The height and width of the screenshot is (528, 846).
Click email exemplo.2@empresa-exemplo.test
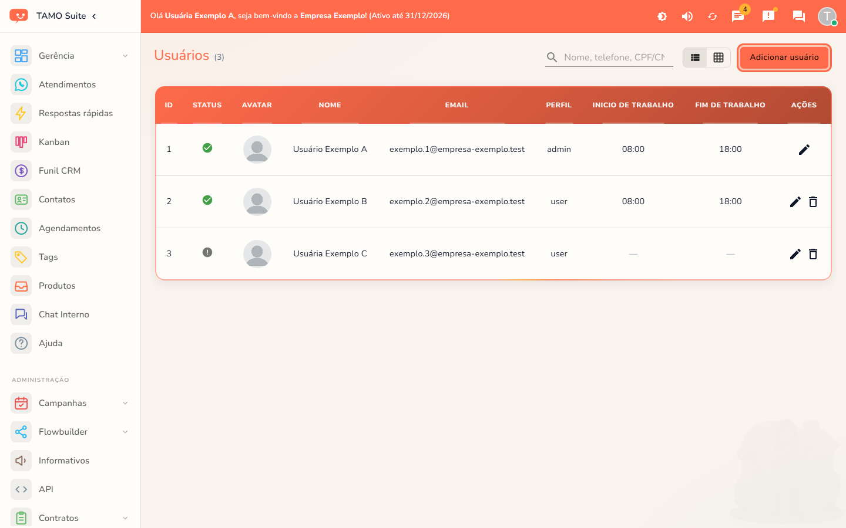tap(457, 201)
